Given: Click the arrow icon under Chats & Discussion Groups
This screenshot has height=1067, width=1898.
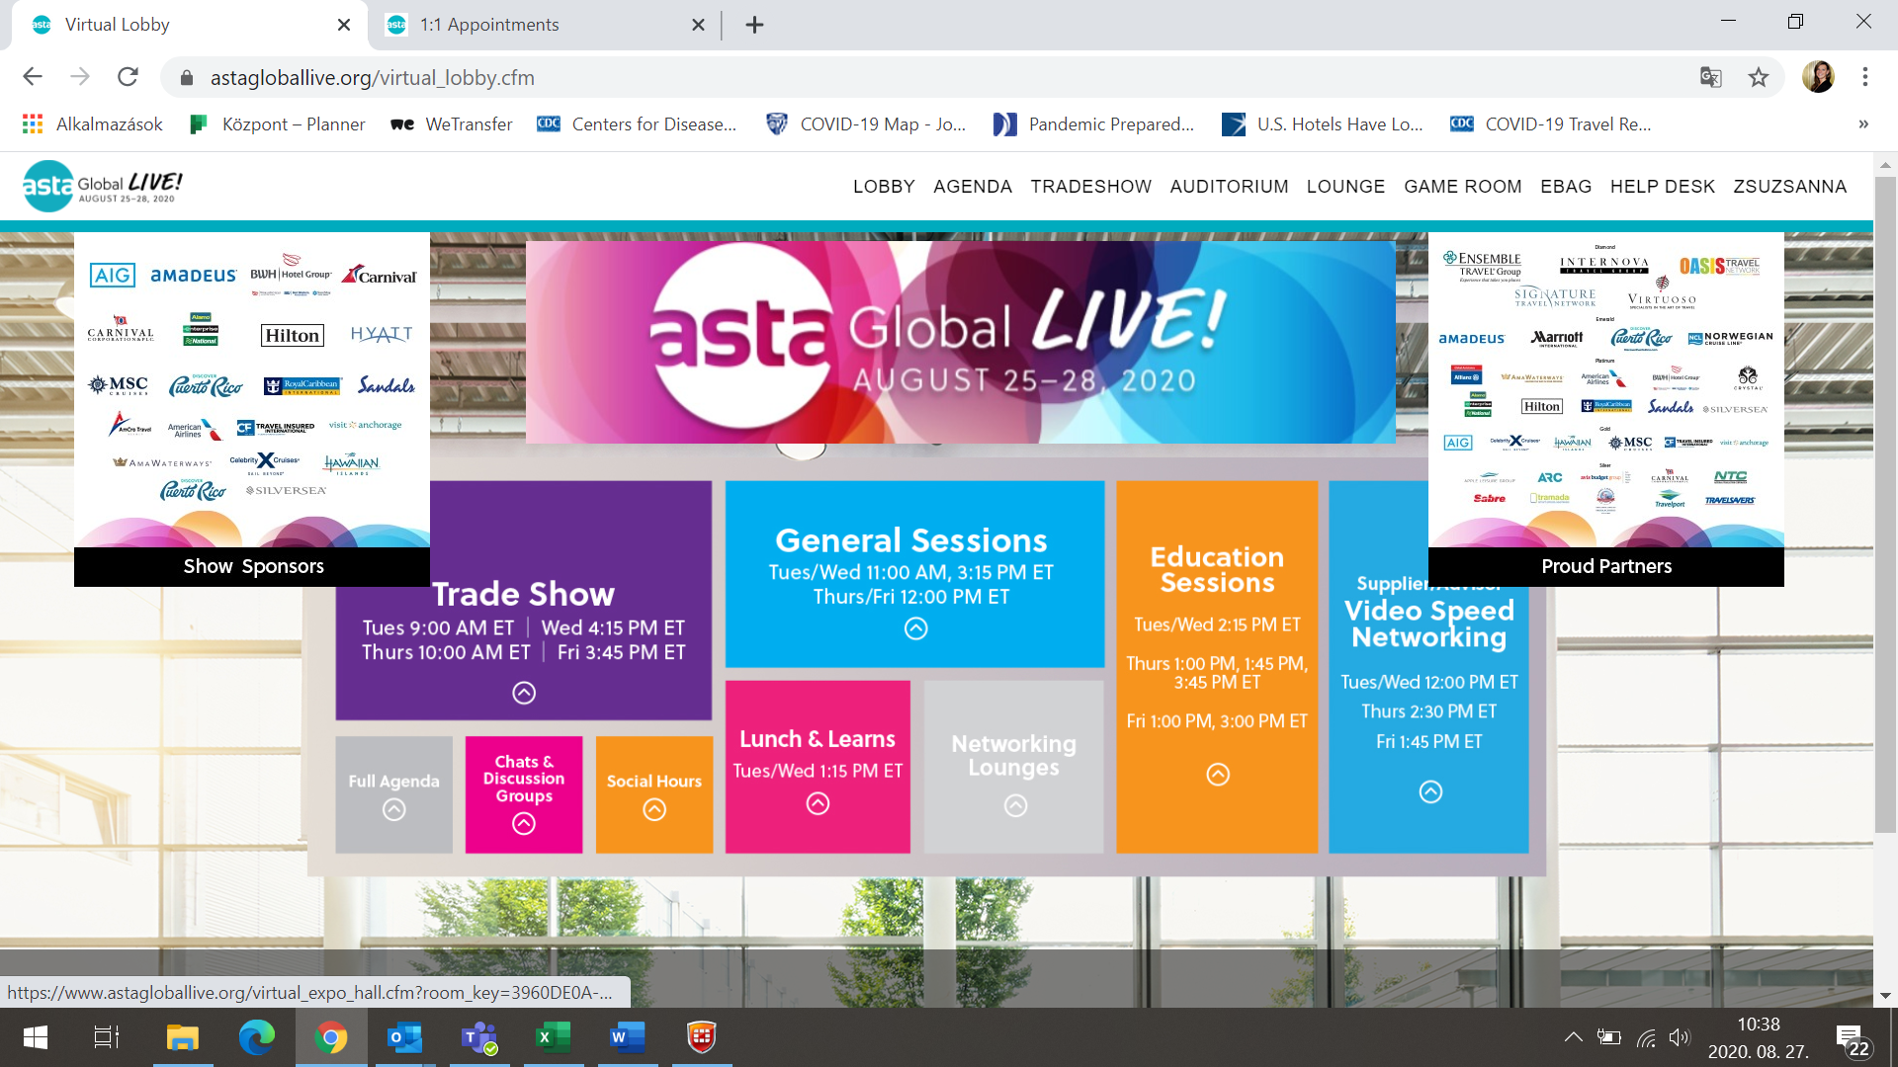Looking at the screenshot, I should (524, 824).
